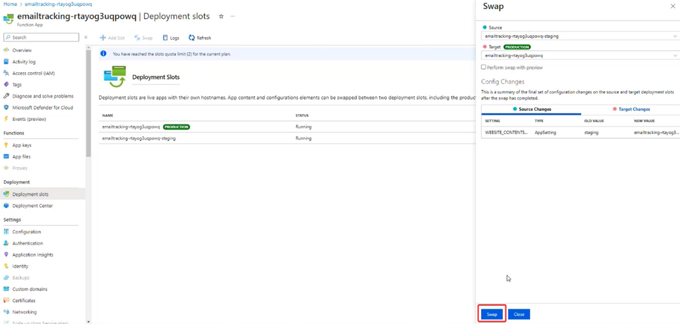Collapse the sidebar with the double chevron
Screen dimensions: 680x324
click(86, 37)
